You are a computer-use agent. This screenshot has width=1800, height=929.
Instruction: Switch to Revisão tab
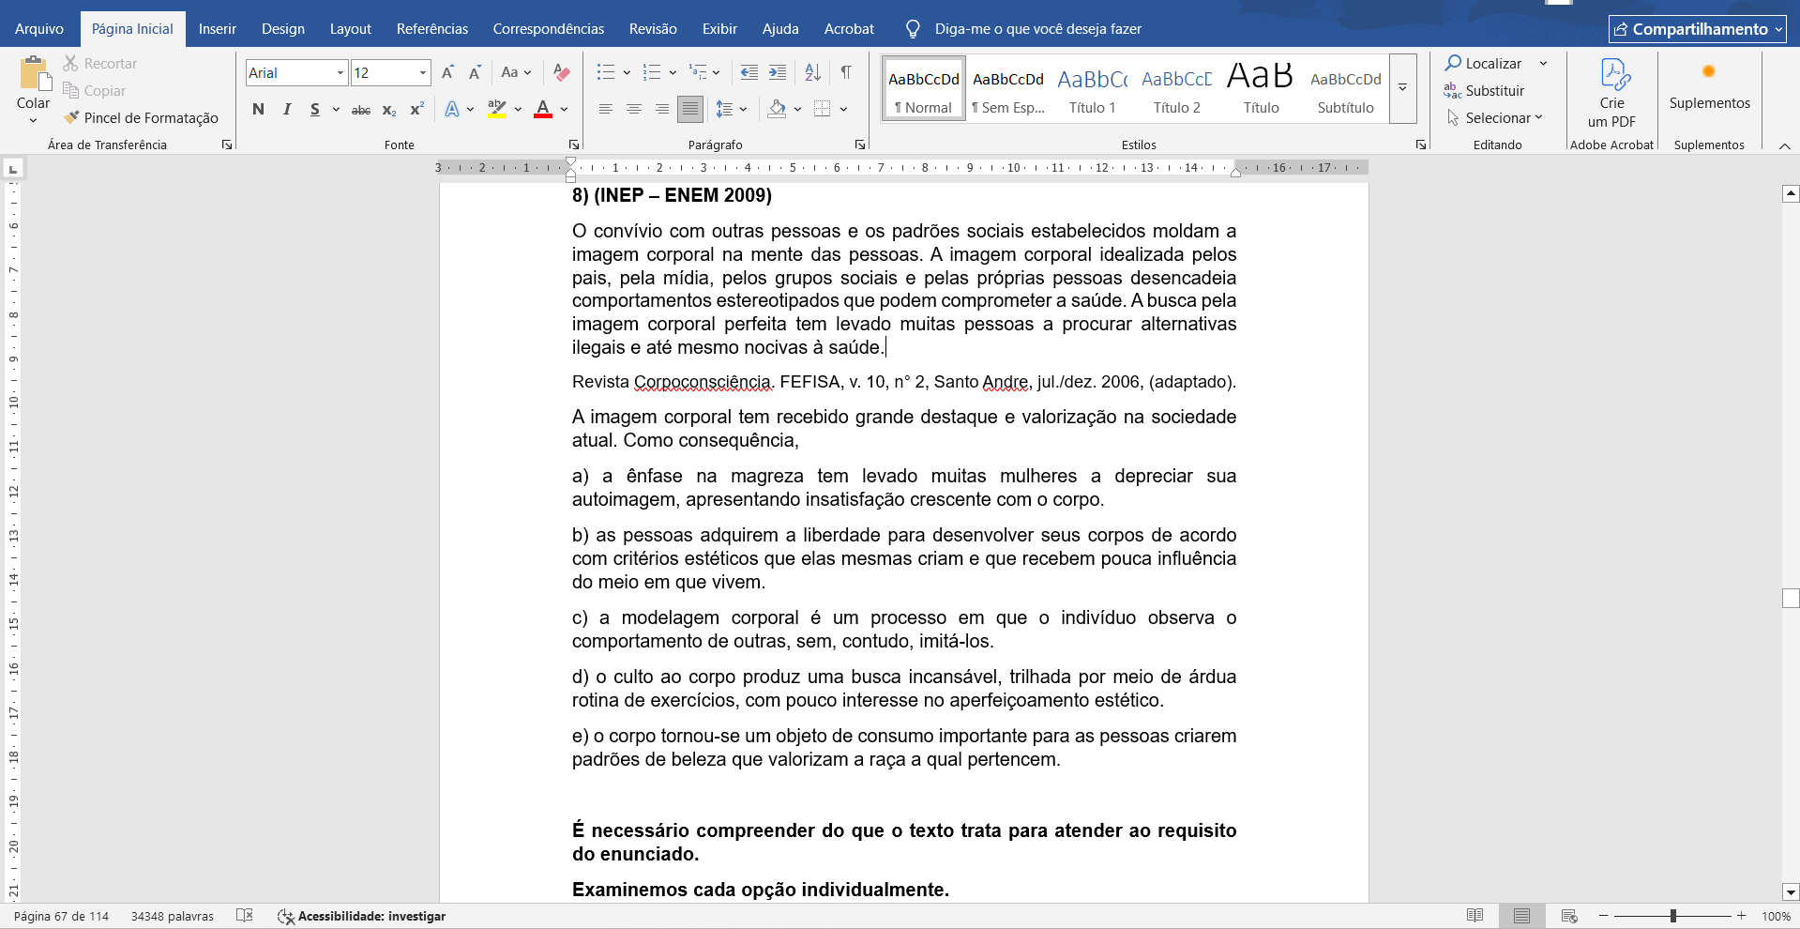point(653,29)
